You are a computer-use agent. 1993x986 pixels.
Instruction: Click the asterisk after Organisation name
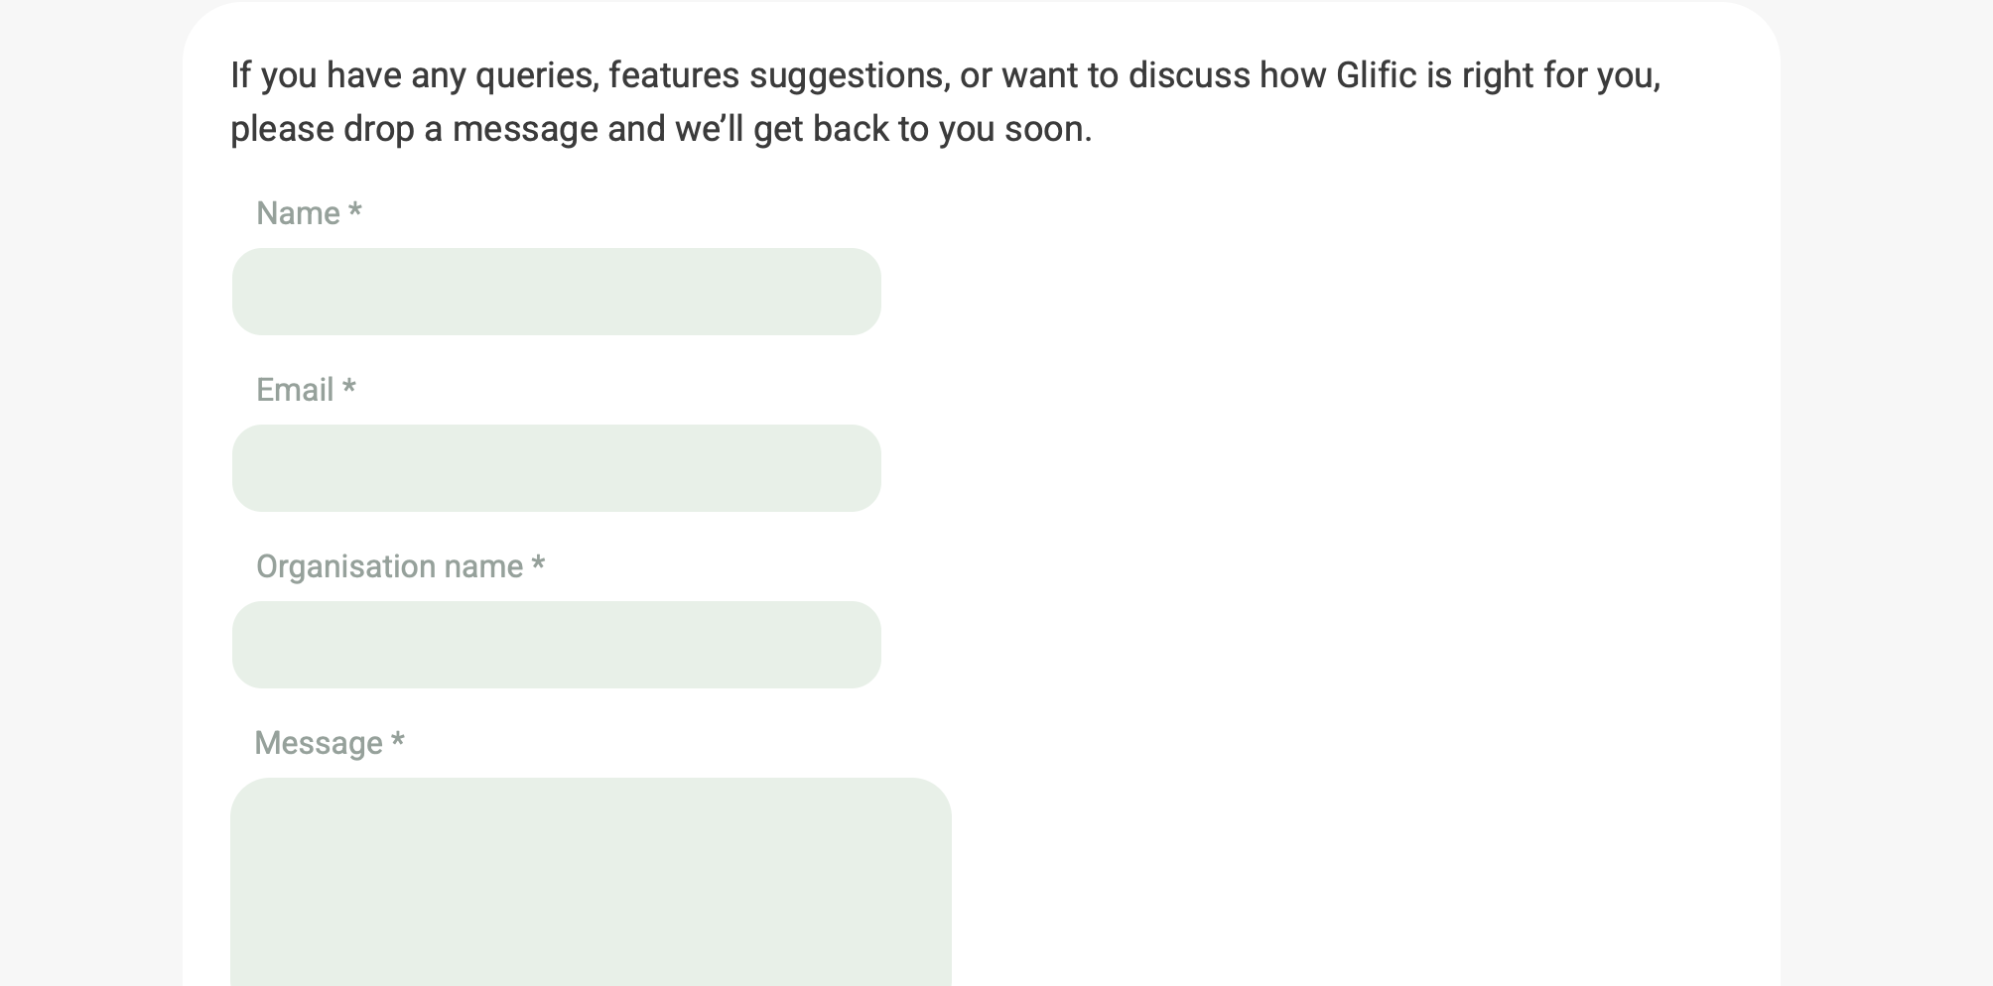coord(538,564)
